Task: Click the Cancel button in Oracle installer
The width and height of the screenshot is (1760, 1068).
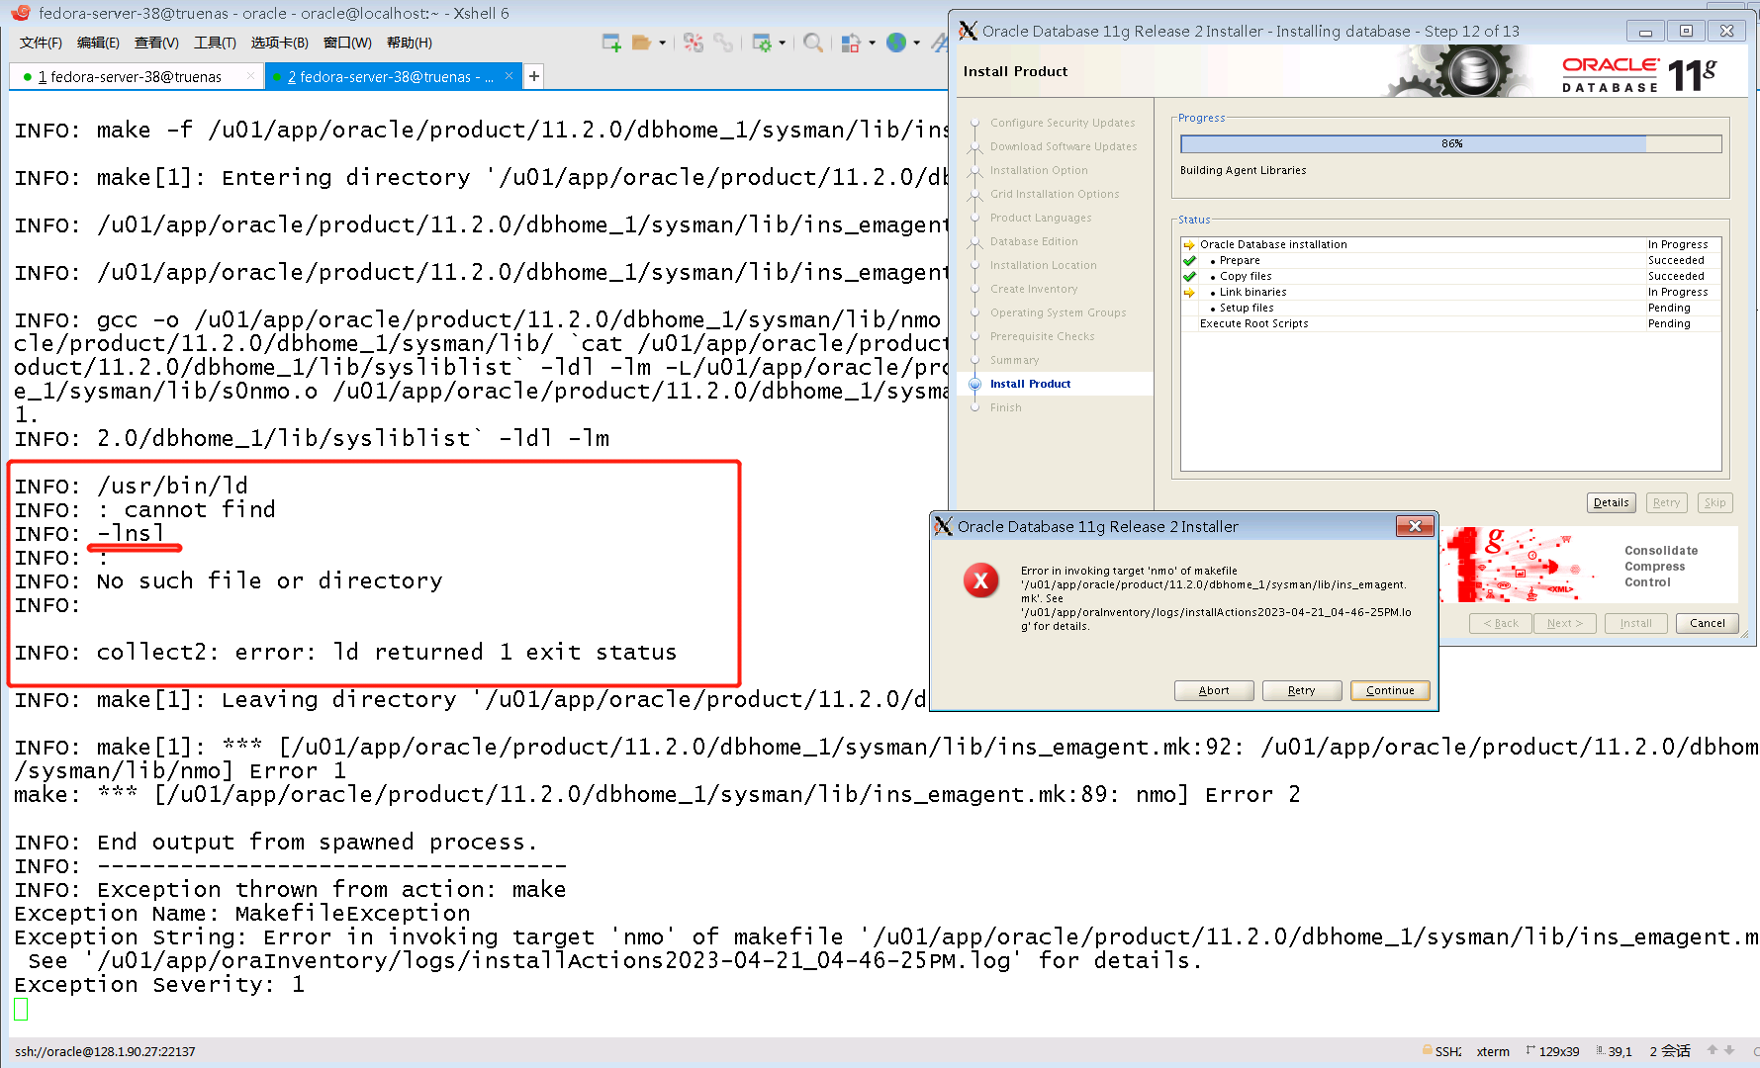Action: point(1708,623)
